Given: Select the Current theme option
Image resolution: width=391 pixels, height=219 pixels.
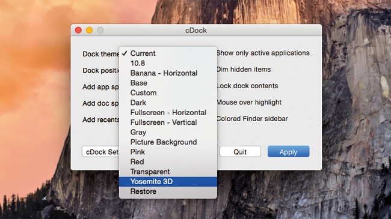Looking at the screenshot, I should (x=168, y=53).
